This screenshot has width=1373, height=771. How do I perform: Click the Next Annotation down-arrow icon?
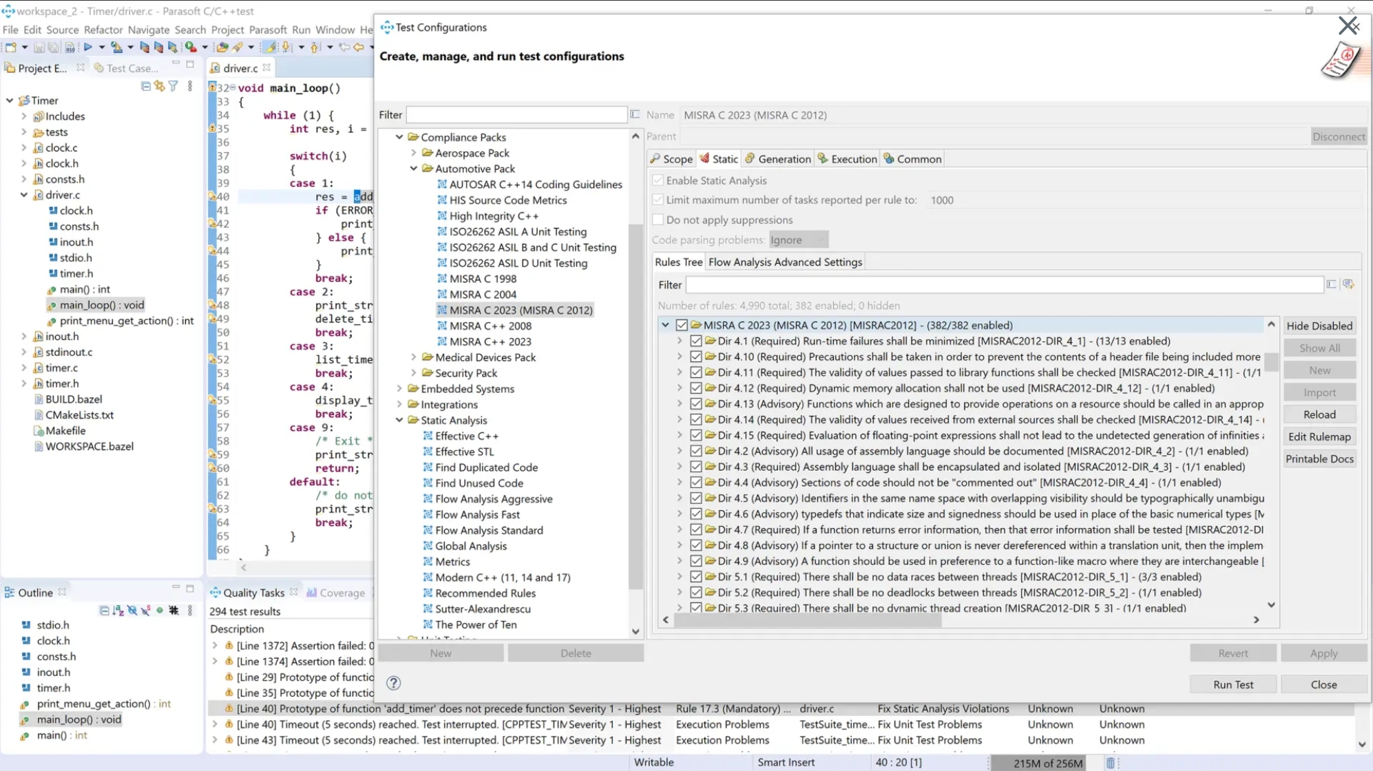286,47
